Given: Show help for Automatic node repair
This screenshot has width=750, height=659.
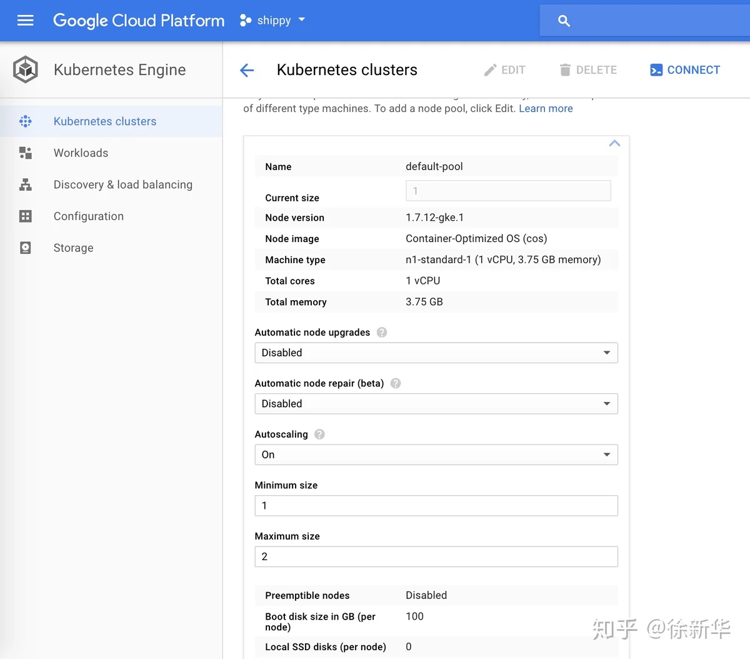Looking at the screenshot, I should tap(396, 383).
